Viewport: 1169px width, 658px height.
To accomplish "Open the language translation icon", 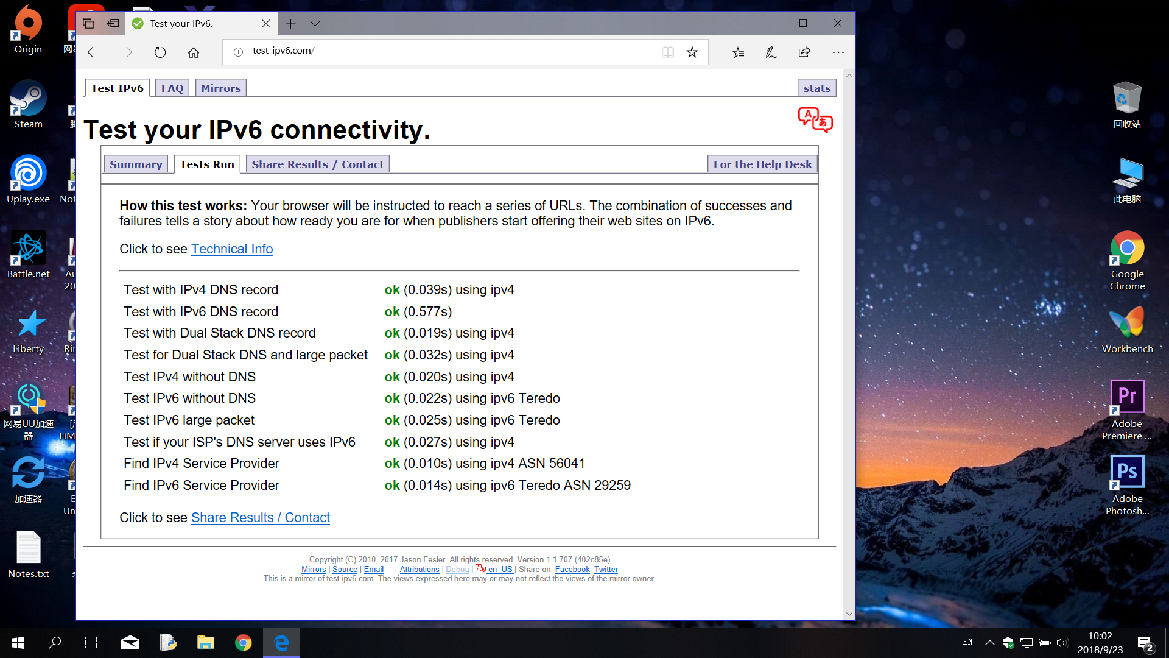I will click(815, 120).
